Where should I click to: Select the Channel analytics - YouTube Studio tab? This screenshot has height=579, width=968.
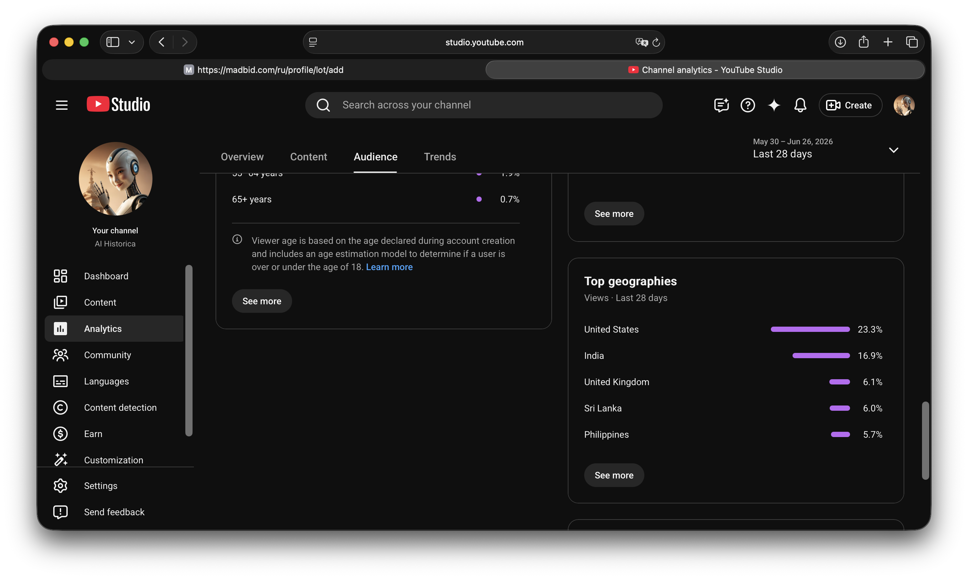click(x=705, y=69)
